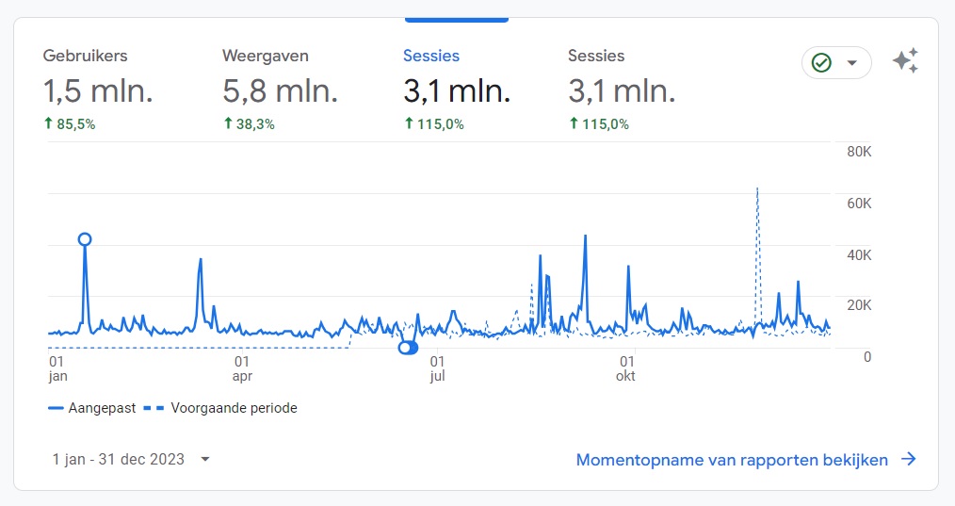Expand the data quality status dropdown arrow
Screen dimensions: 955x506
[851, 63]
